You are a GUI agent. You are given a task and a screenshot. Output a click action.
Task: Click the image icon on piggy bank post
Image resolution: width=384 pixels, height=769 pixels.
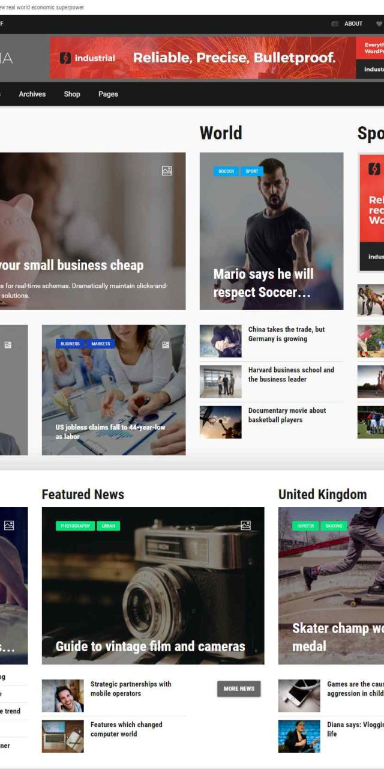coord(167,171)
